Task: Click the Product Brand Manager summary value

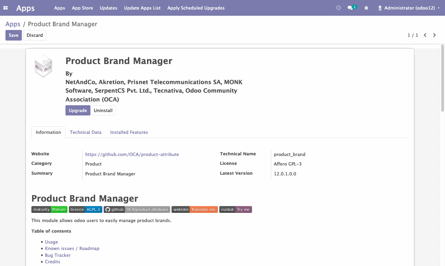Action: 110,174
